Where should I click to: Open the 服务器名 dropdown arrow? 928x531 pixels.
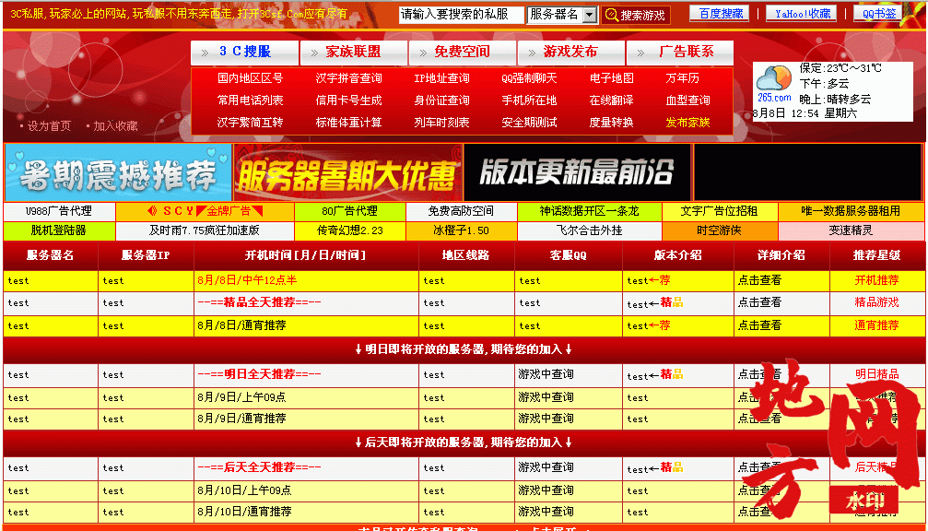590,15
